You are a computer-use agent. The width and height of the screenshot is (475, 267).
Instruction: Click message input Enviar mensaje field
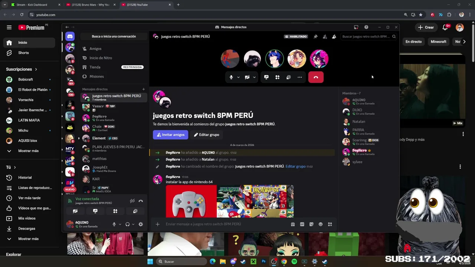click(x=226, y=224)
